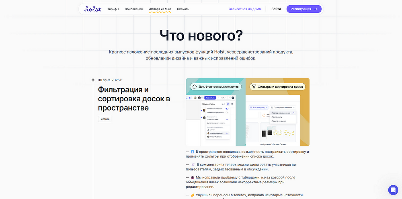Click the comments filter settings icon
Viewport: 402px width, 199px height.
228,104
